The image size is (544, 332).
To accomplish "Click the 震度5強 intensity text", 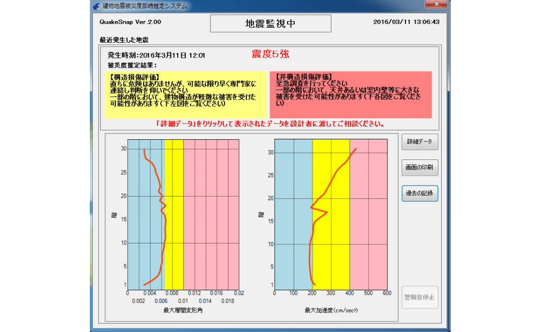I will point(270,54).
